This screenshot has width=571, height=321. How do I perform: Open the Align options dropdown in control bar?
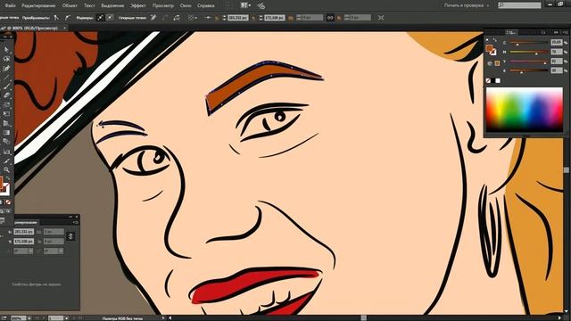coord(193,18)
